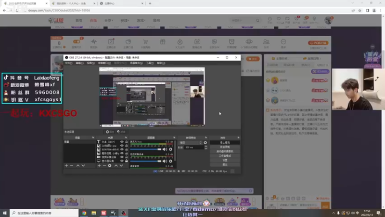Click 退出 to exit OBS

click(x=225, y=164)
